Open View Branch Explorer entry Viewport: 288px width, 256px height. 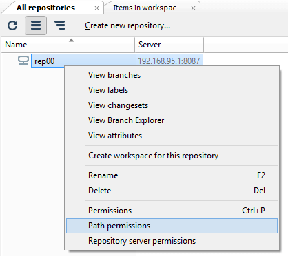point(172,120)
